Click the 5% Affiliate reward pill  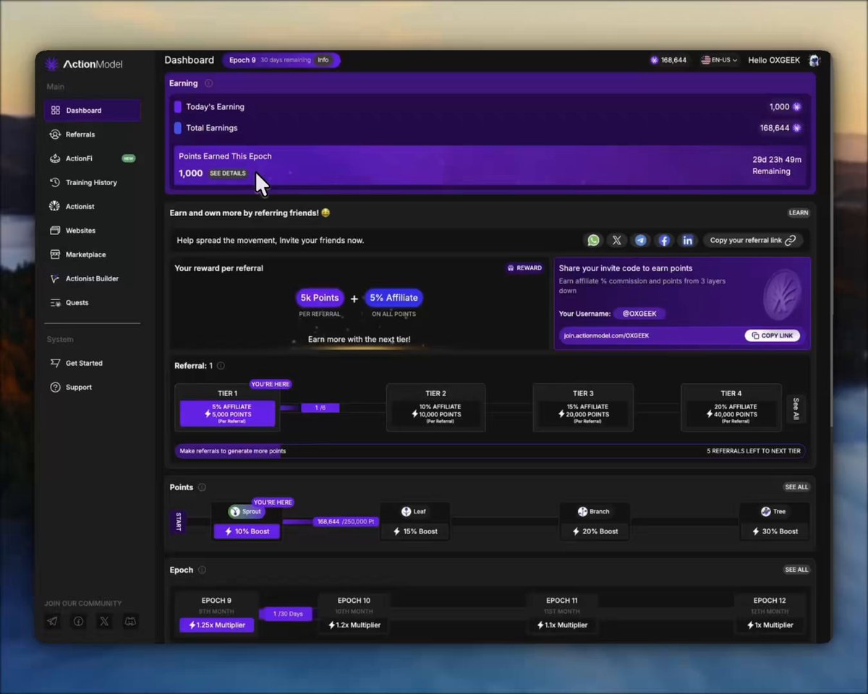point(393,298)
